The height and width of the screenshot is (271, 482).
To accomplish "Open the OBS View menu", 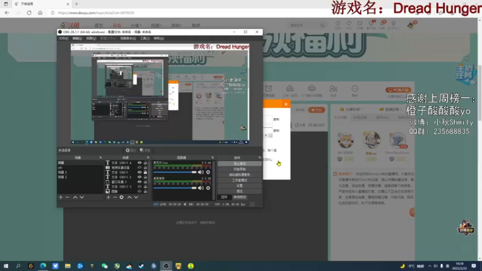I will [x=91, y=39].
